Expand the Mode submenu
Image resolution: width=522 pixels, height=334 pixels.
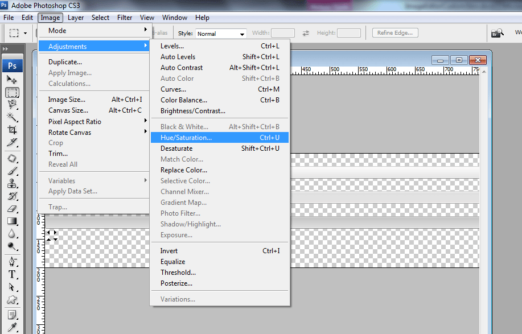click(95, 31)
